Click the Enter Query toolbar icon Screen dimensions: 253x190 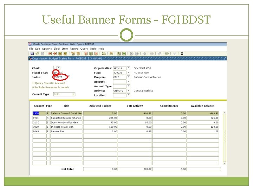pos(86,53)
